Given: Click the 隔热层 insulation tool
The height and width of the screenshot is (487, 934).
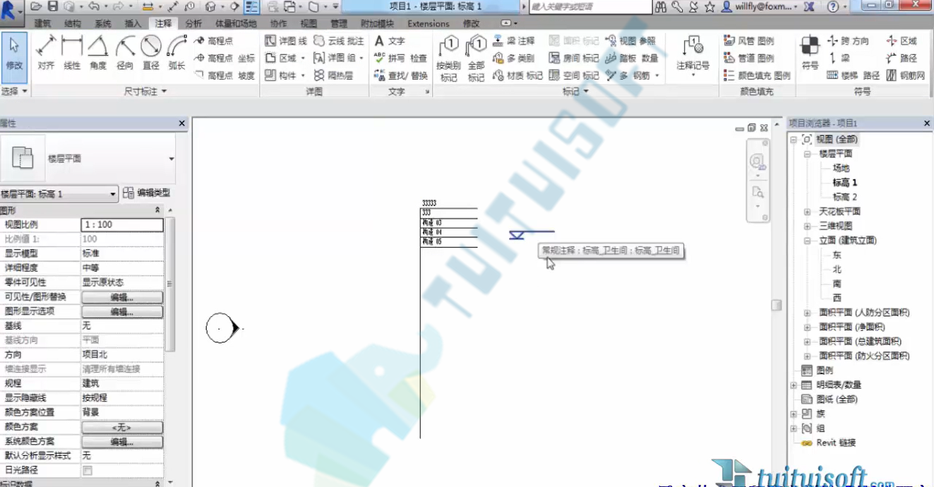Looking at the screenshot, I should pyautogui.click(x=333, y=76).
